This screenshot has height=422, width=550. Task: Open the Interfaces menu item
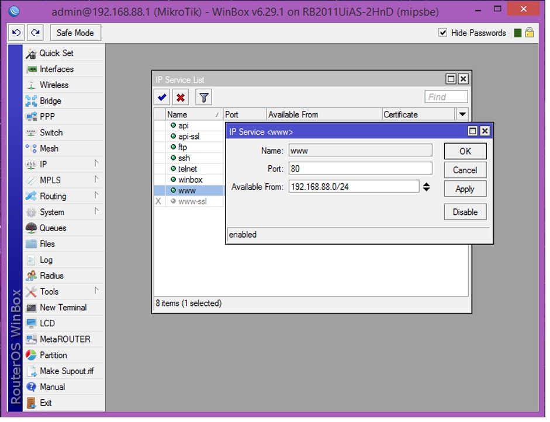coord(64,69)
